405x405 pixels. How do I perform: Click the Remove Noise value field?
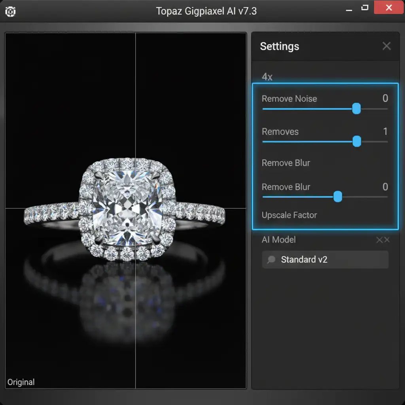click(385, 98)
